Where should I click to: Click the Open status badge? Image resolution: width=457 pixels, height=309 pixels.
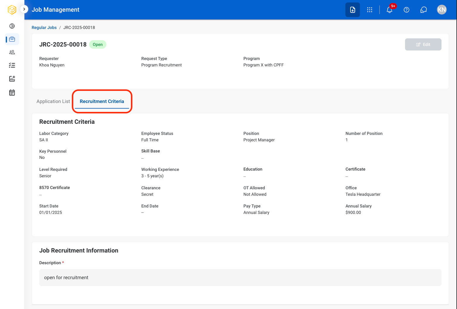tap(98, 44)
